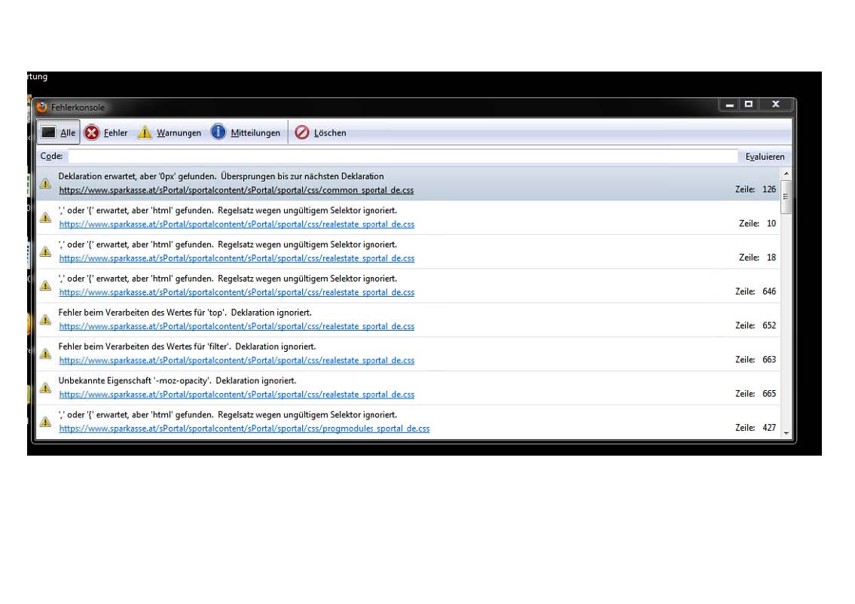The image size is (855, 604).
Task: Open progmodules_sportal_de.css link at Zeile 427
Action: pyautogui.click(x=244, y=429)
